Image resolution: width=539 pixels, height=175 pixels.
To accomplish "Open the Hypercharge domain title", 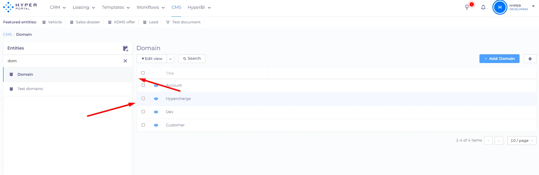I will pyautogui.click(x=178, y=99).
